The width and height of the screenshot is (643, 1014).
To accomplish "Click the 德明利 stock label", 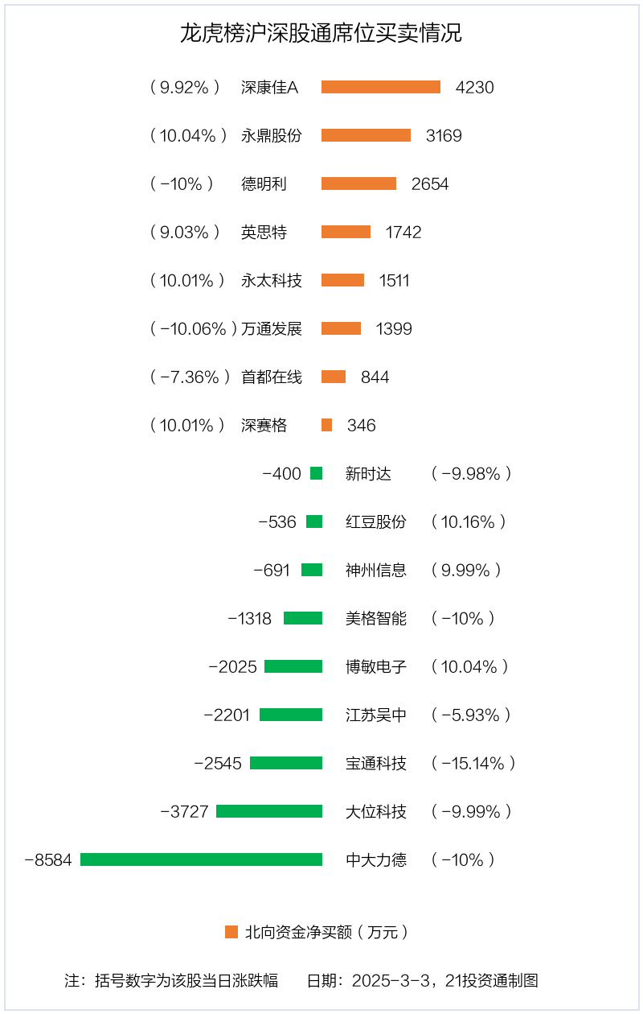I will click(x=264, y=183).
